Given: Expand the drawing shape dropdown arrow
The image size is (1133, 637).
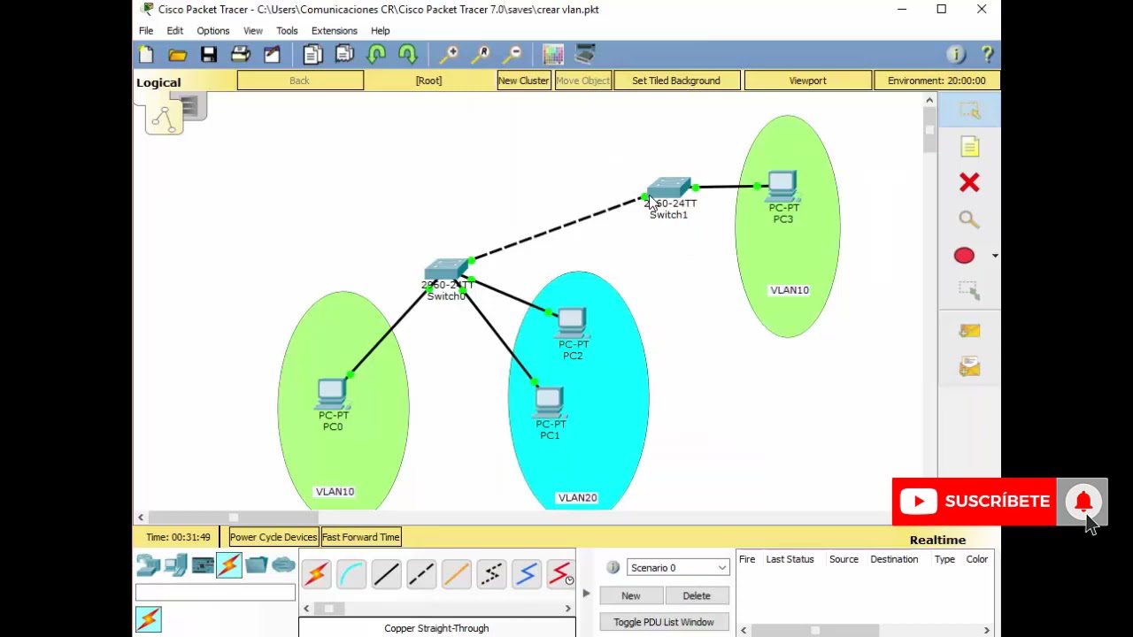Looking at the screenshot, I should [x=995, y=256].
